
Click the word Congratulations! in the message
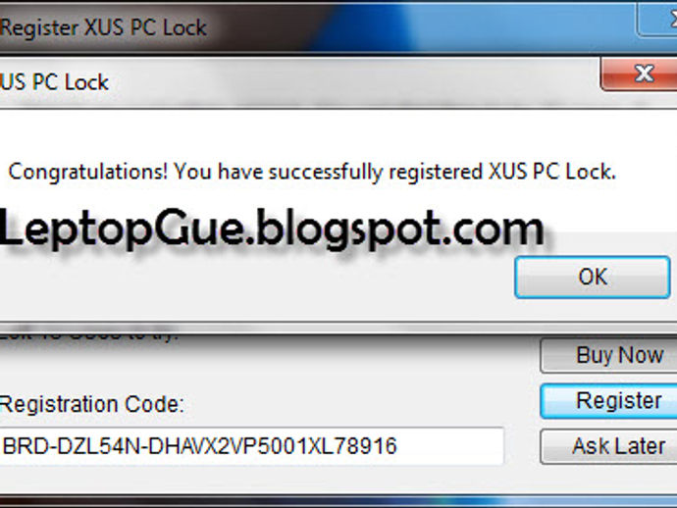[x=88, y=172]
